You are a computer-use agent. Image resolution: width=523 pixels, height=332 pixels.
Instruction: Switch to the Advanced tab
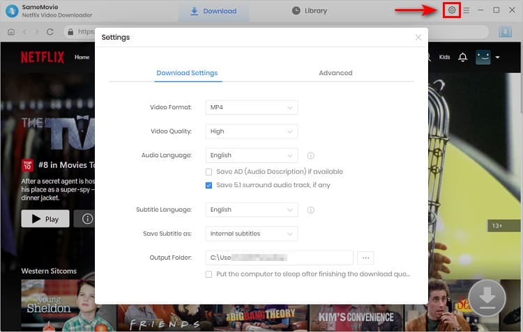click(x=335, y=73)
